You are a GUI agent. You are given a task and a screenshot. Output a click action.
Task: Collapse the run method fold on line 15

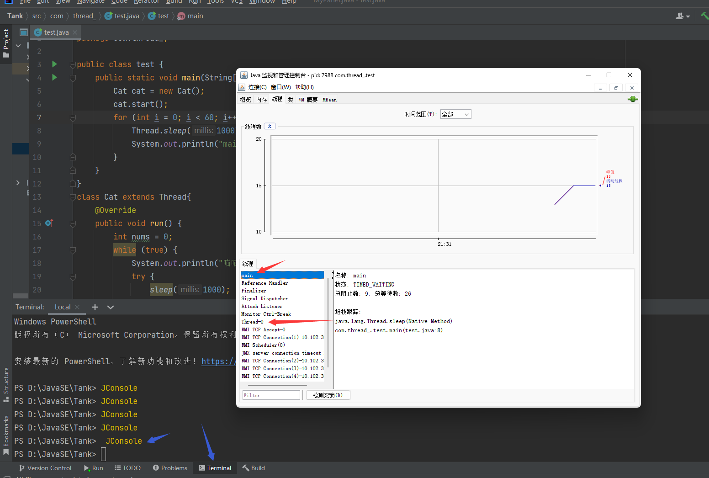pyautogui.click(x=73, y=223)
